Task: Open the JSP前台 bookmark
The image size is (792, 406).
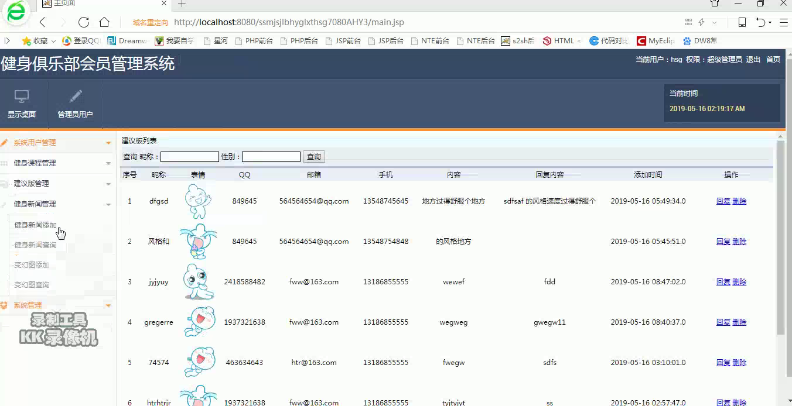Action: tap(343, 41)
